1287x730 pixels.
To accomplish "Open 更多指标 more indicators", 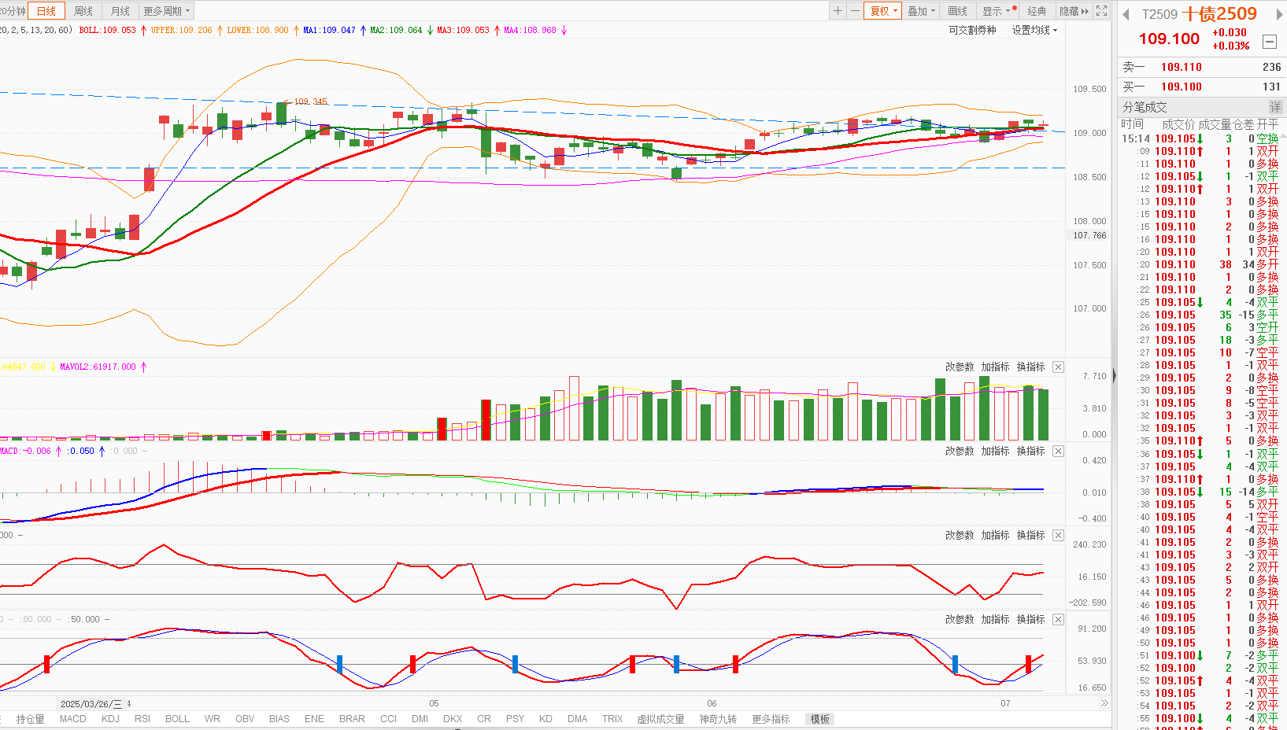I will [771, 719].
